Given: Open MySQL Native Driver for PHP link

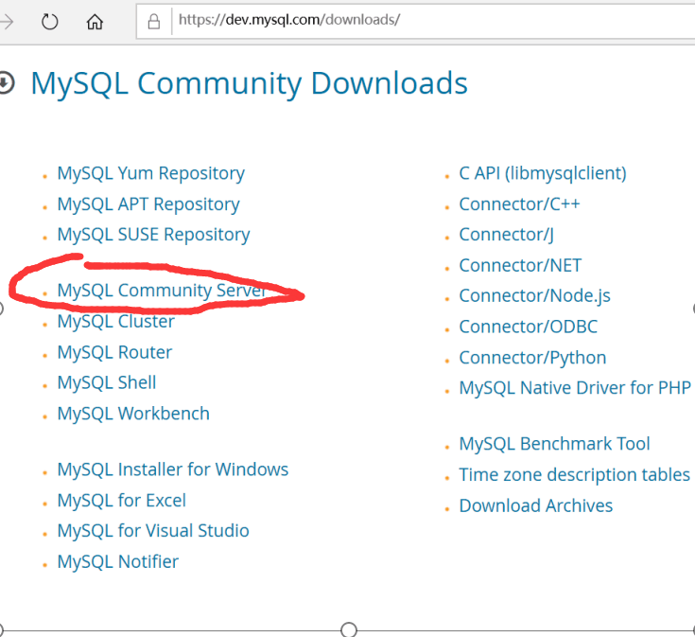Looking at the screenshot, I should 575,388.
